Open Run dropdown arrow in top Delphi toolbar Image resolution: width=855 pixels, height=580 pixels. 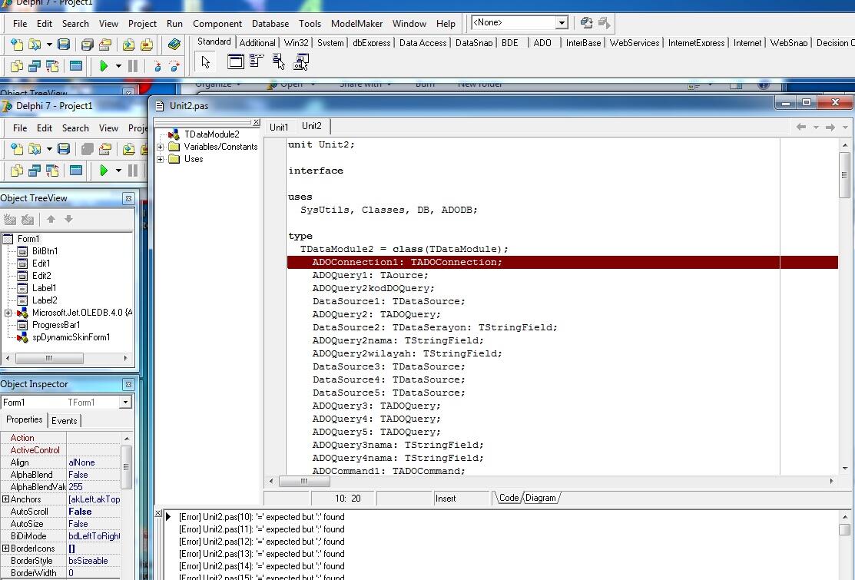tap(118, 67)
